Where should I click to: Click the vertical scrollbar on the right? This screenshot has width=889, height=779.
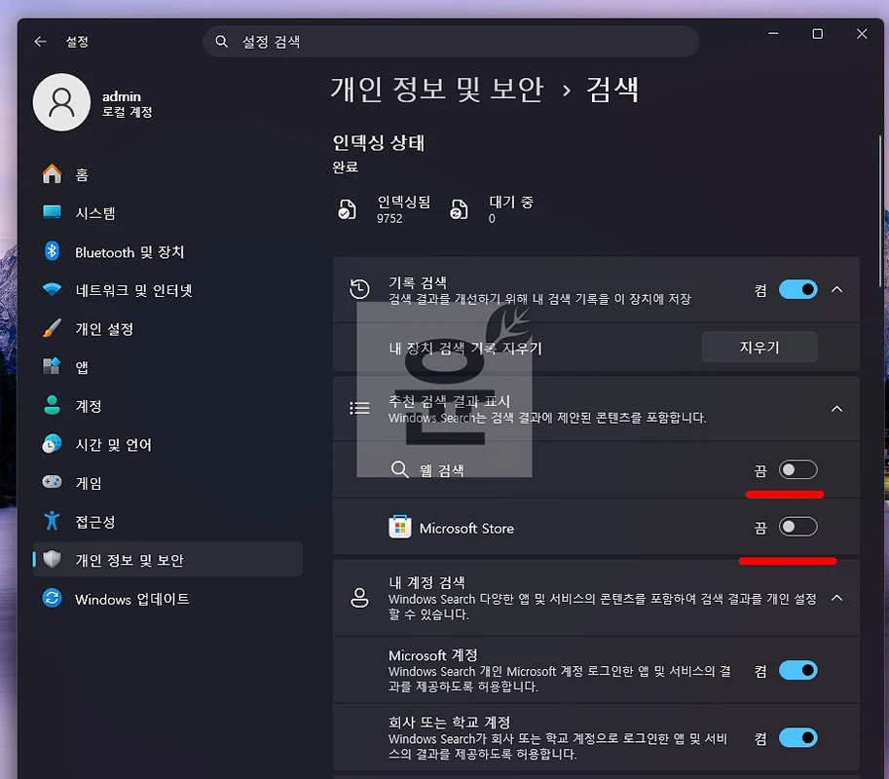pyautogui.click(x=880, y=211)
